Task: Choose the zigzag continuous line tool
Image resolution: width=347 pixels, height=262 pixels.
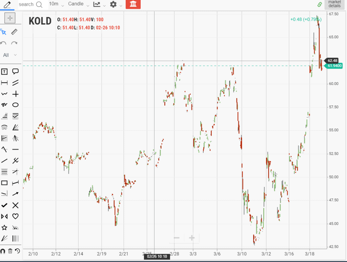Action: click(x=4, y=94)
